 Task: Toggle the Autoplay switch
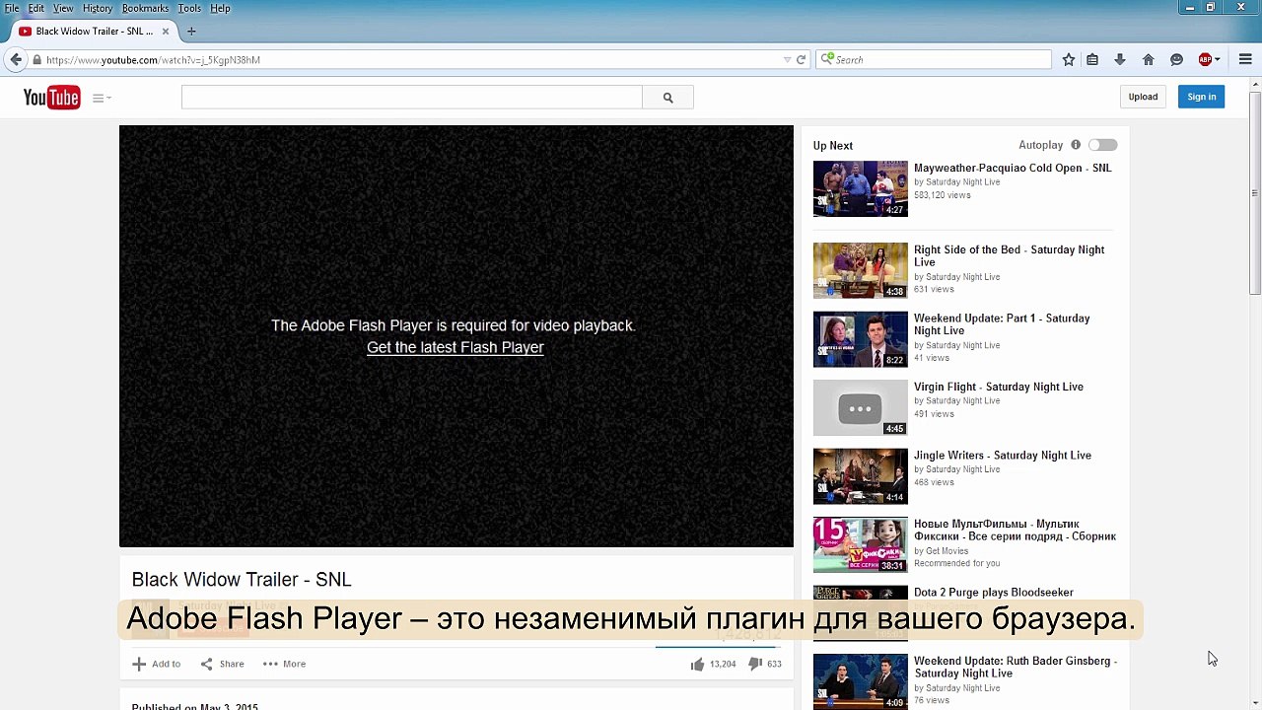click(x=1102, y=145)
